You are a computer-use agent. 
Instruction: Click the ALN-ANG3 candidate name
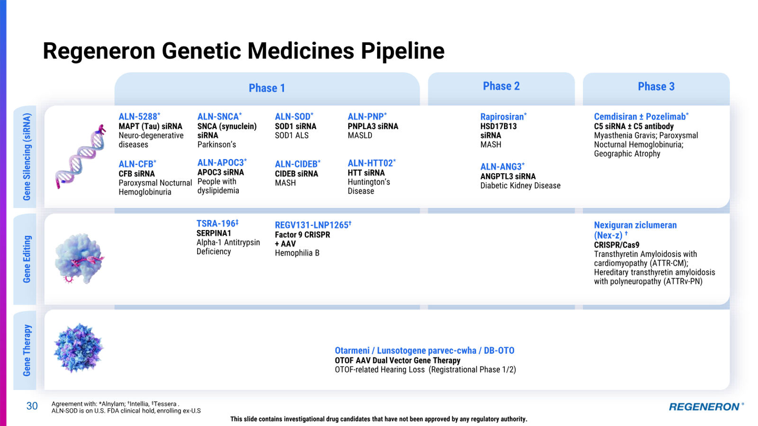click(x=503, y=167)
